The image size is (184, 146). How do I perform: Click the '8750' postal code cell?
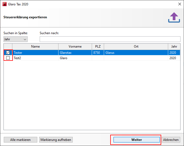(x=98, y=53)
